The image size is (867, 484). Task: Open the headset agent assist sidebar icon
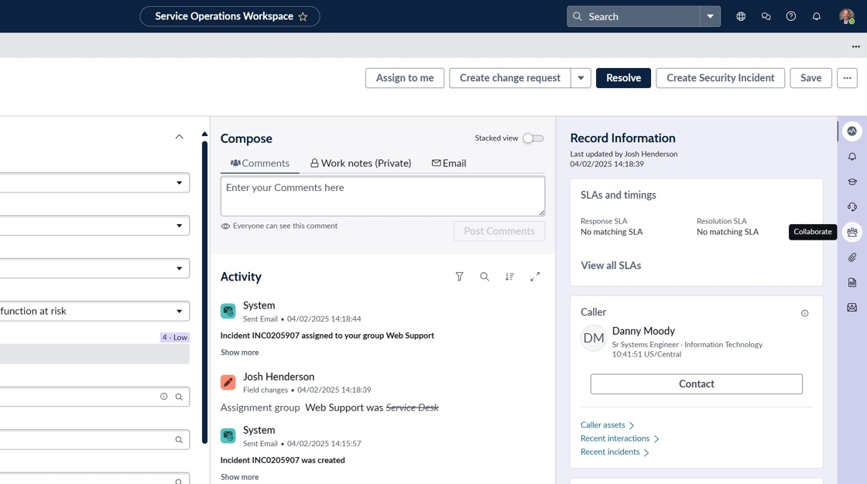coord(852,206)
